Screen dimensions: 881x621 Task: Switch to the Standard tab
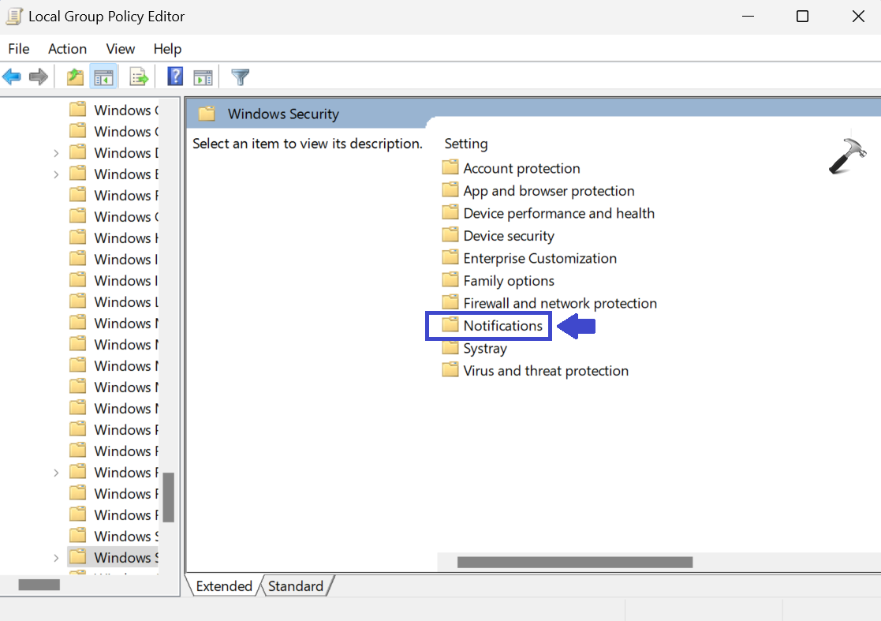[296, 586]
